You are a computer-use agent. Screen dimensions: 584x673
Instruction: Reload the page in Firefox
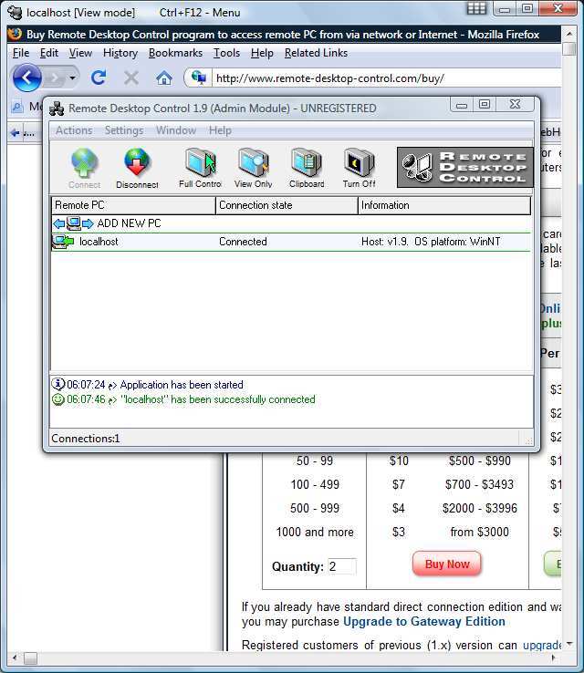click(x=99, y=78)
